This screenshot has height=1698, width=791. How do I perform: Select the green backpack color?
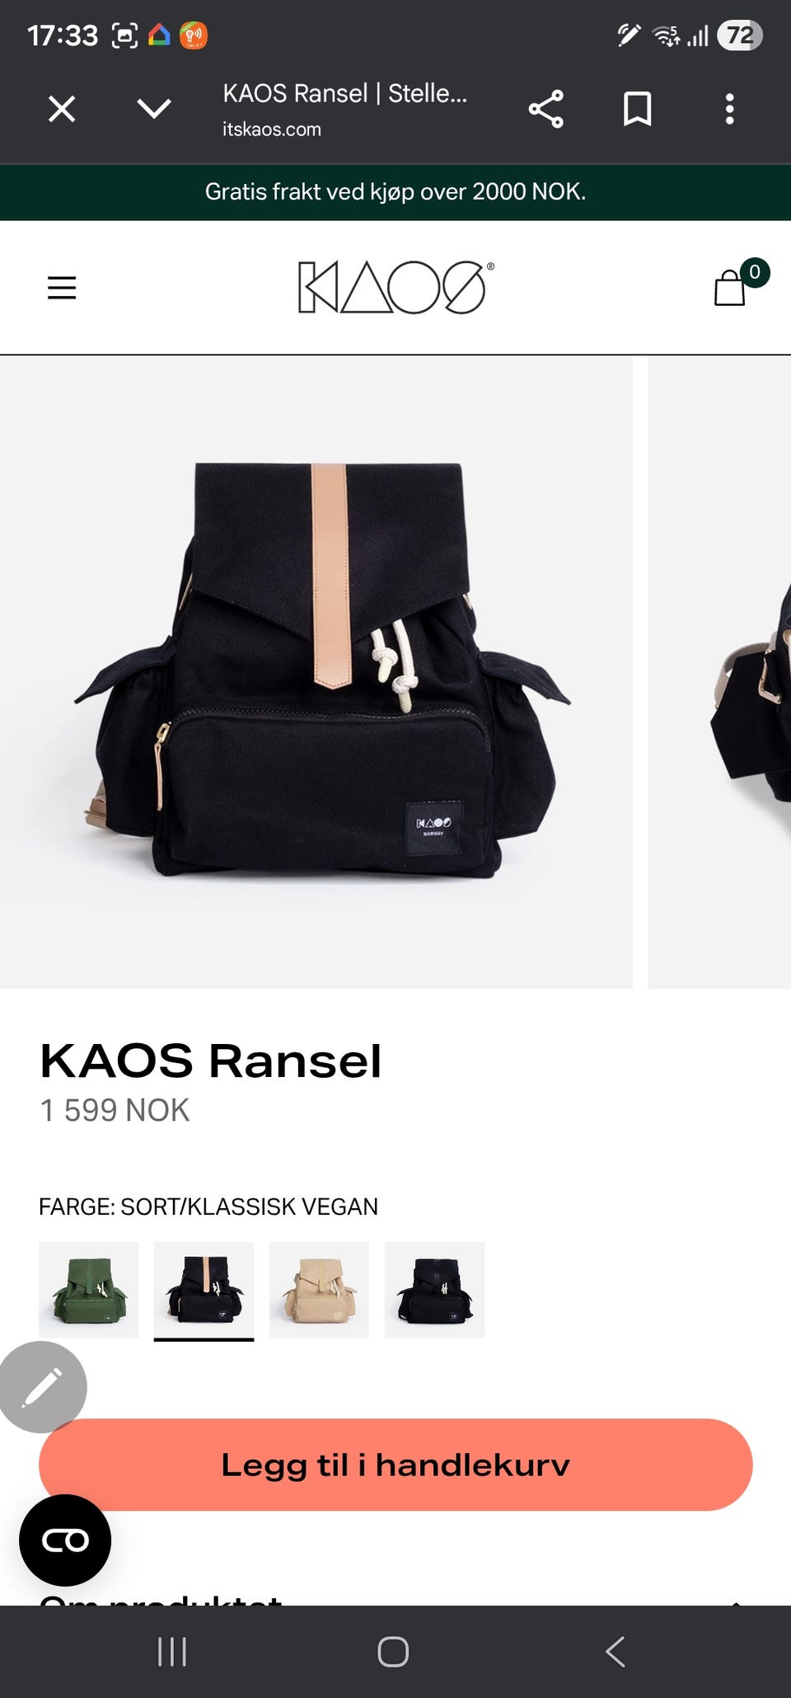[x=88, y=1290]
